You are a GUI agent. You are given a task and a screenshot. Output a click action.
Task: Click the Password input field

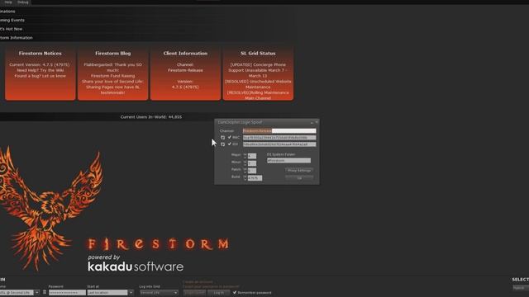[67, 293]
